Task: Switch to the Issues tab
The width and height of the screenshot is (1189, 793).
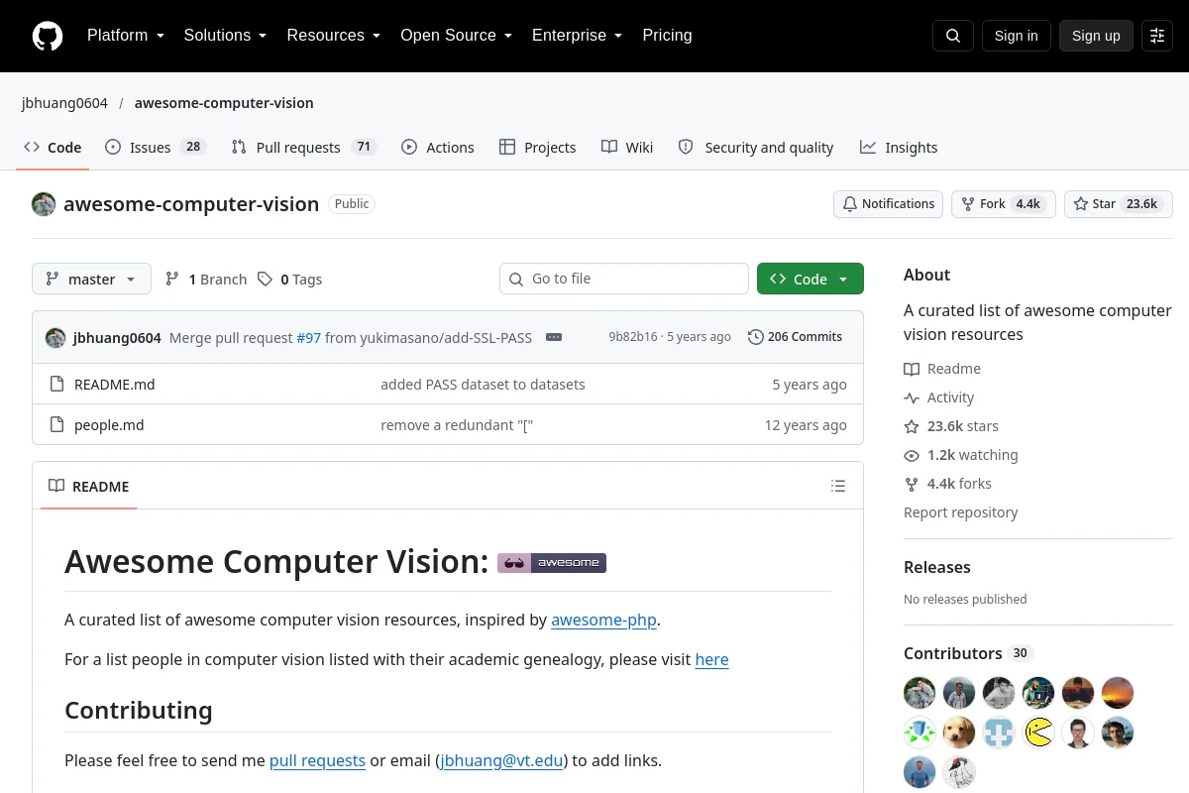Action: click(155, 147)
